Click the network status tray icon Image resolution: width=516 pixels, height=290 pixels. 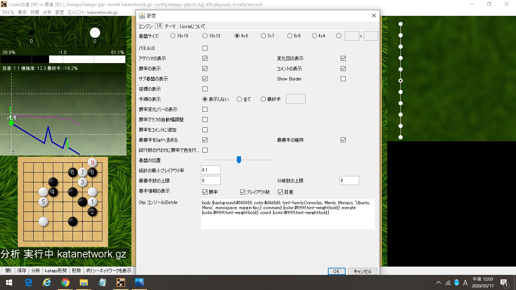(x=448, y=282)
